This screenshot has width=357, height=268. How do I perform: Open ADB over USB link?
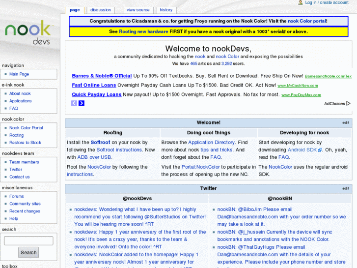pos(94,157)
